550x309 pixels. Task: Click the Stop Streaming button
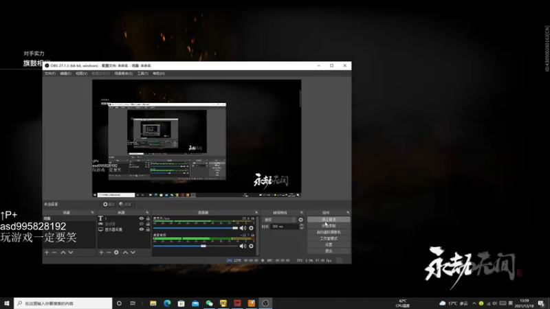pyautogui.click(x=329, y=220)
